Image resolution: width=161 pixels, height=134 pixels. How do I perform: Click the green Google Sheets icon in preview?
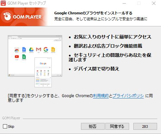[x=24, y=57]
